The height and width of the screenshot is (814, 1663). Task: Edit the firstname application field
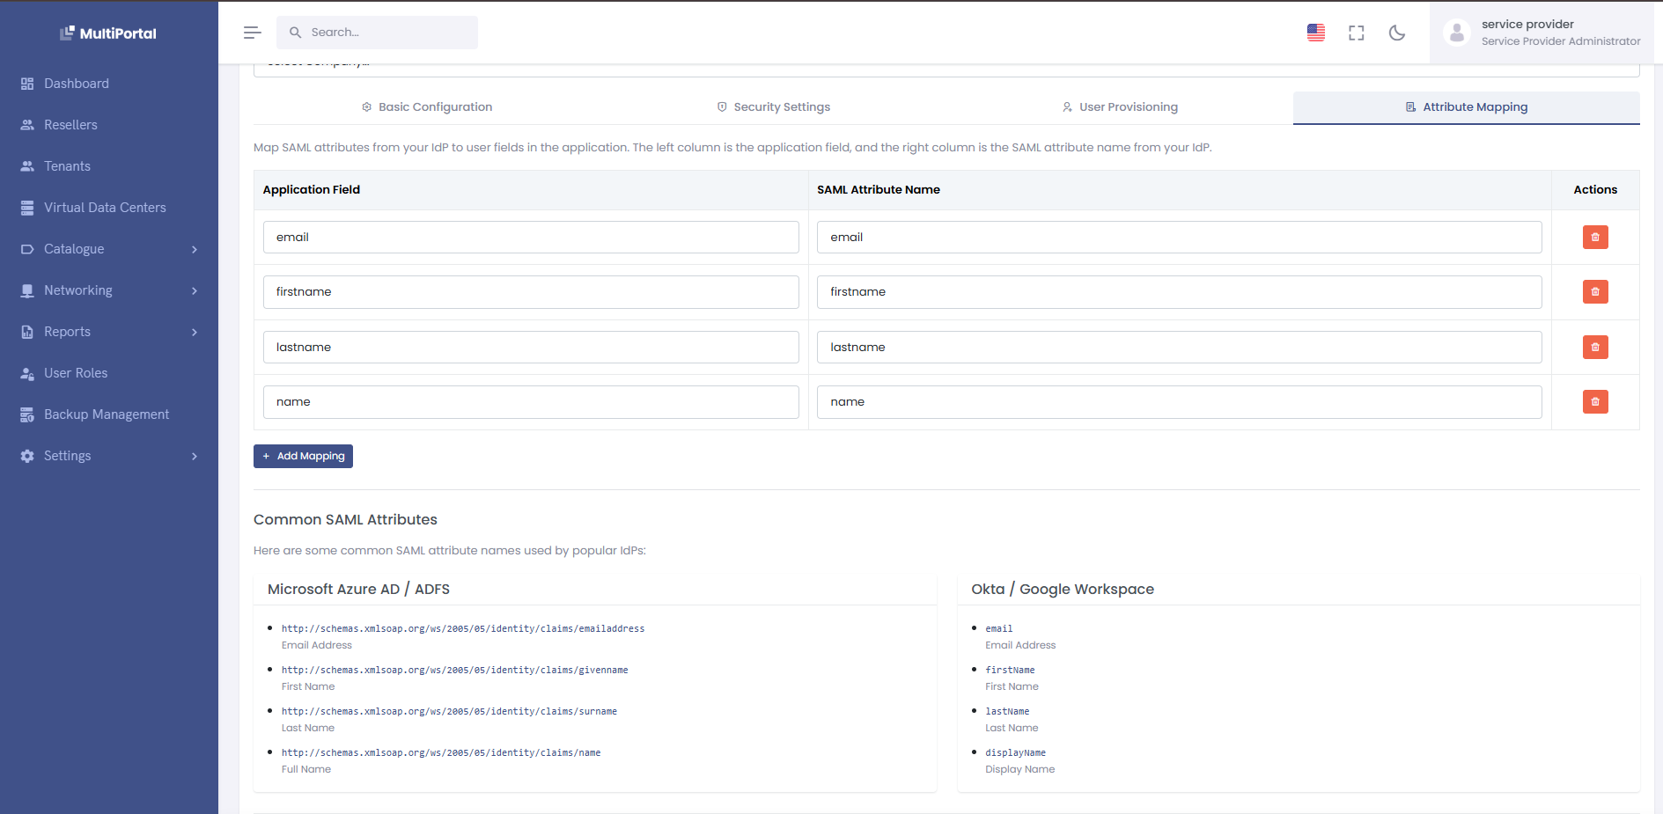531,291
